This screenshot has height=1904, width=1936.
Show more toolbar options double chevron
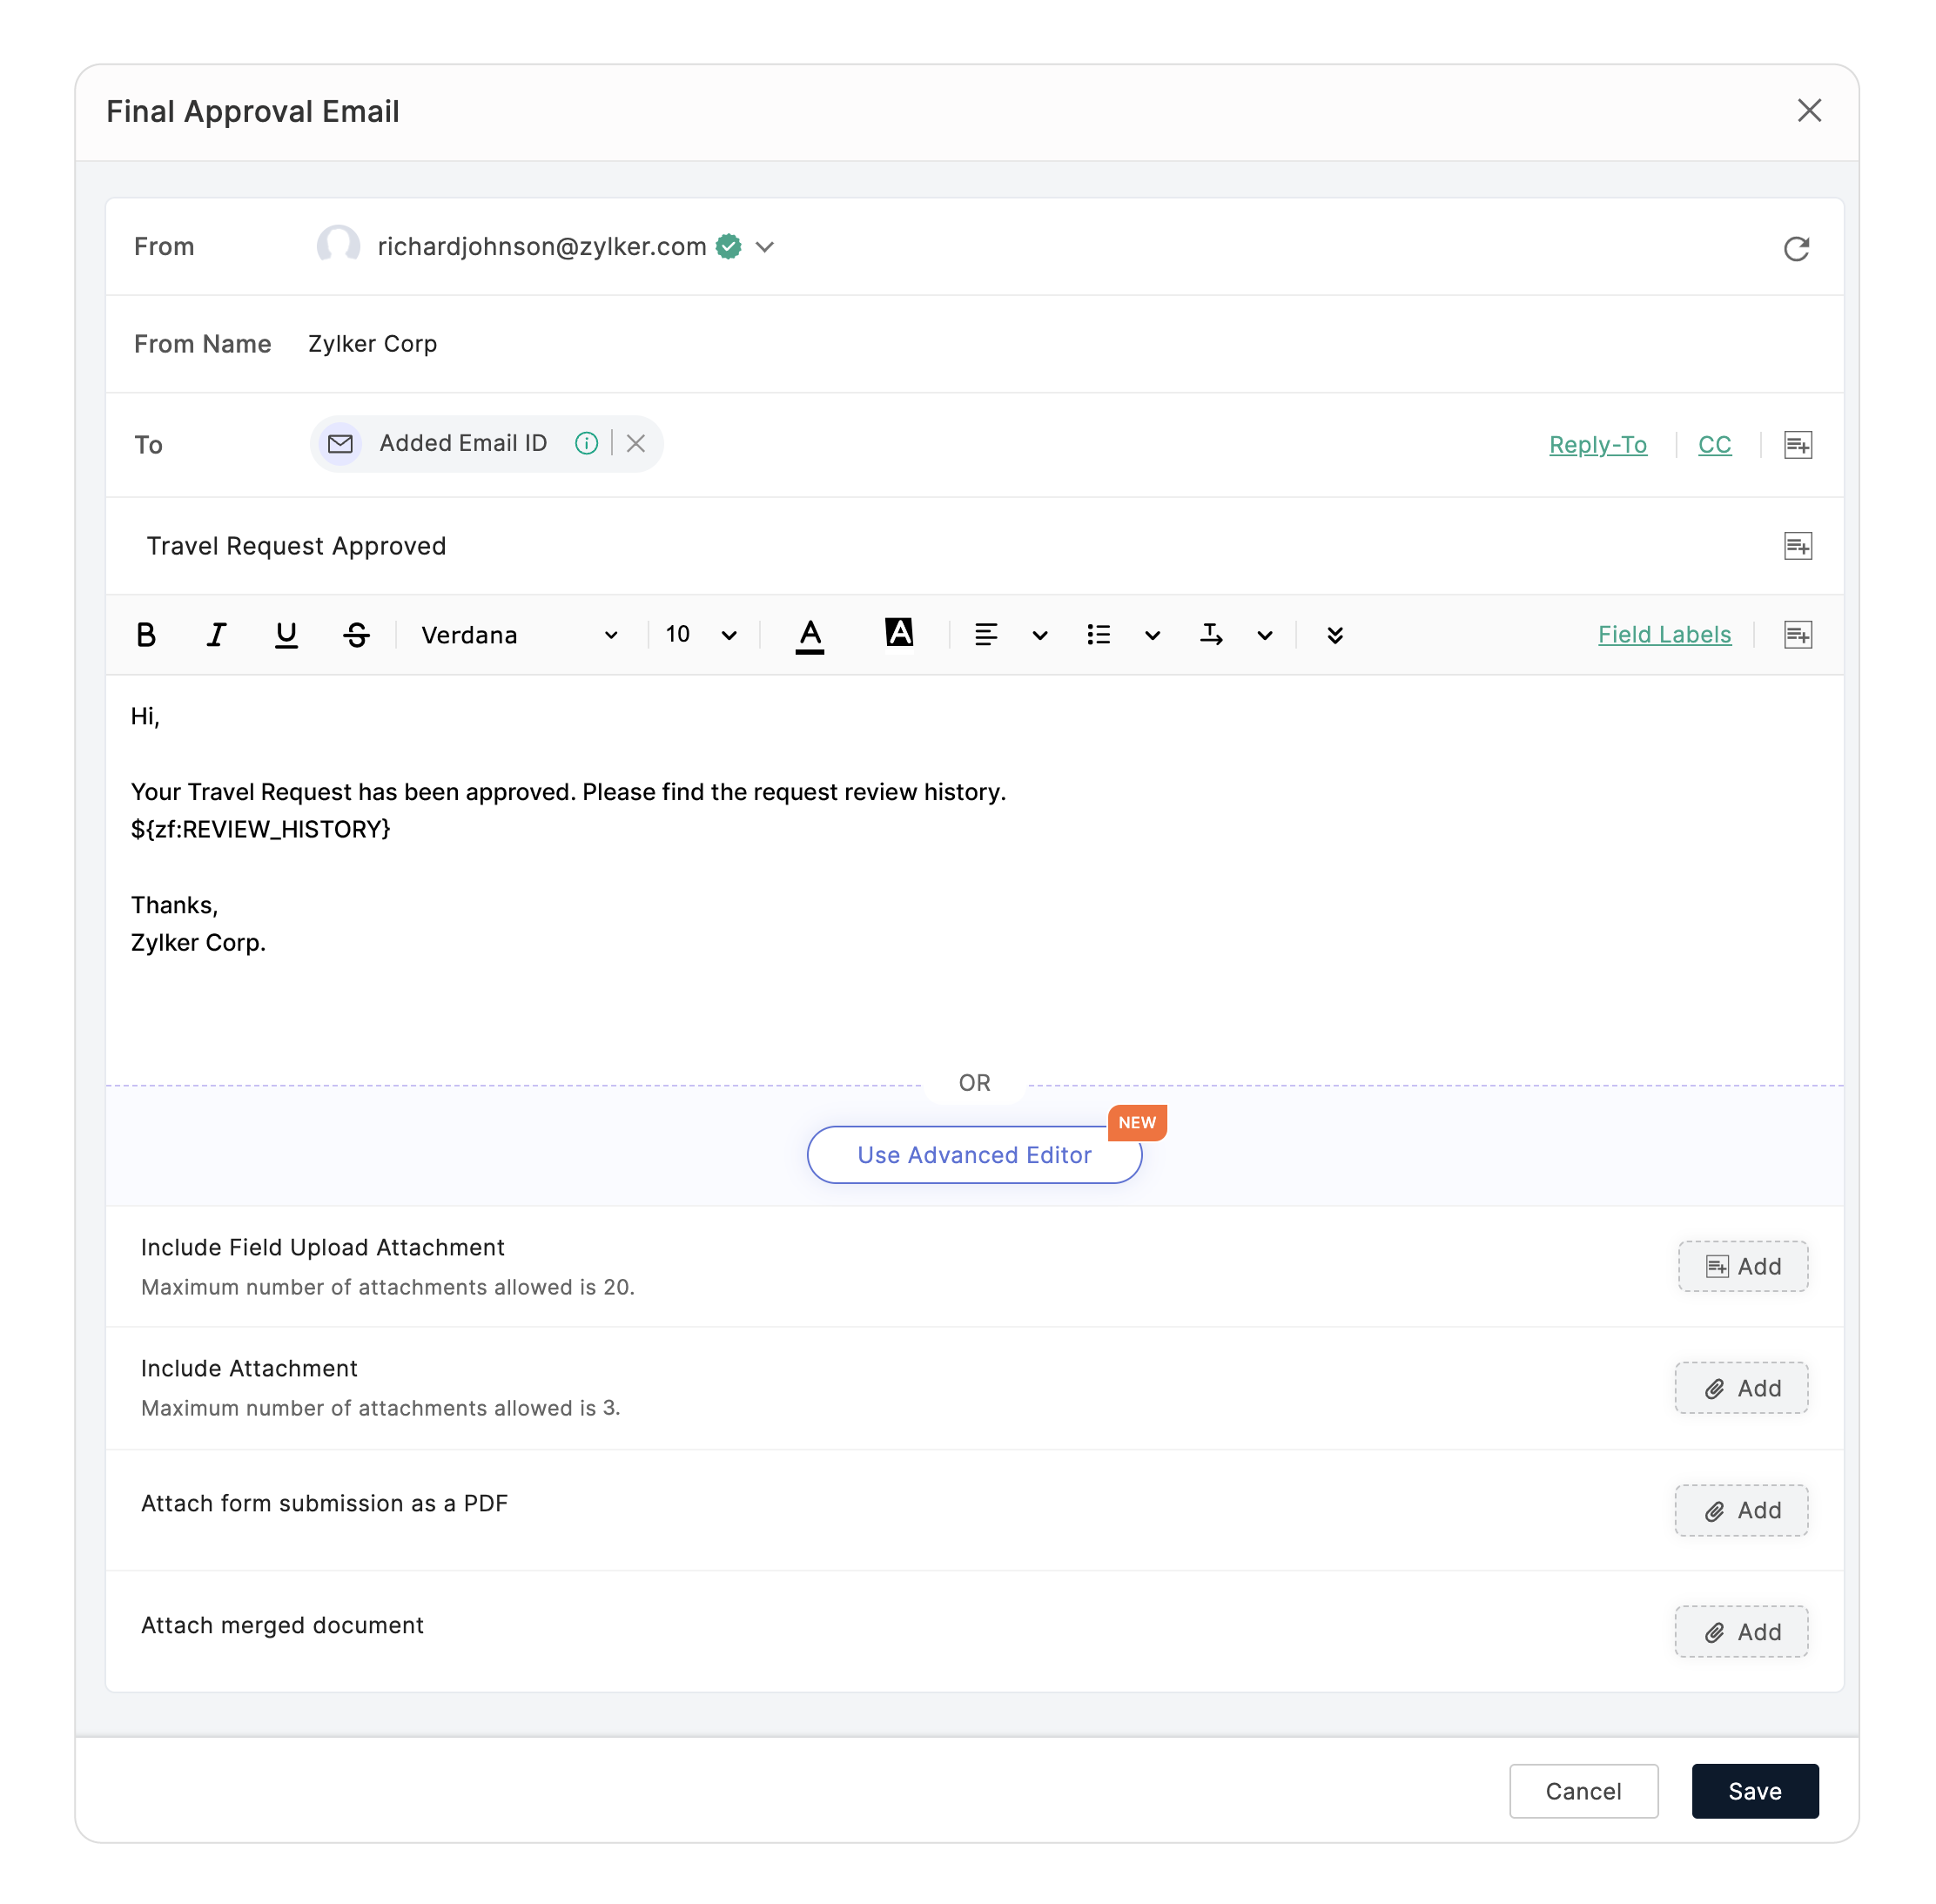click(x=1334, y=635)
